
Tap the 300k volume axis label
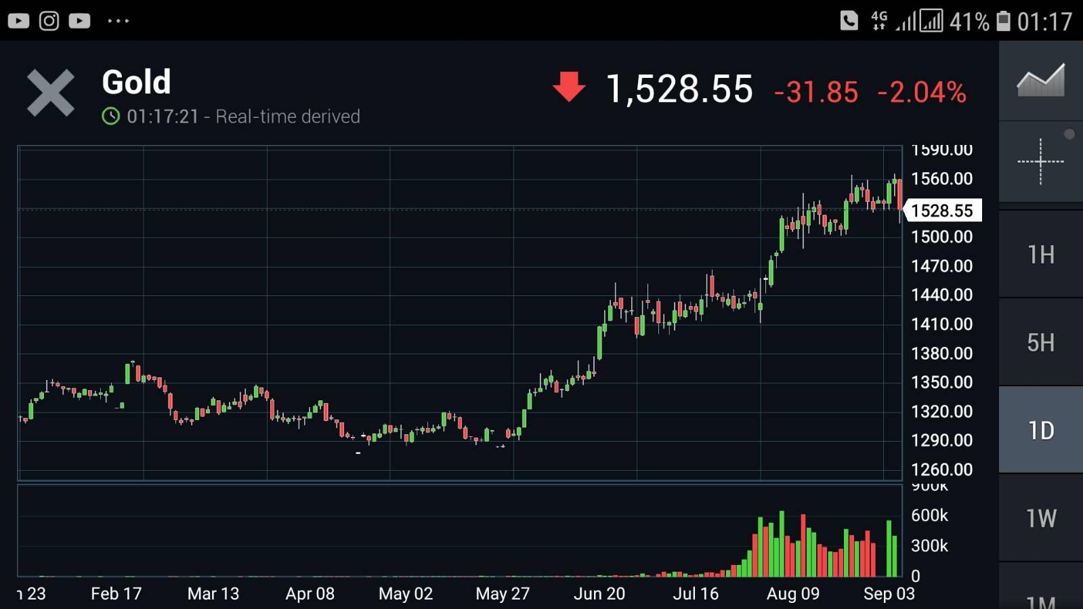[x=929, y=546]
